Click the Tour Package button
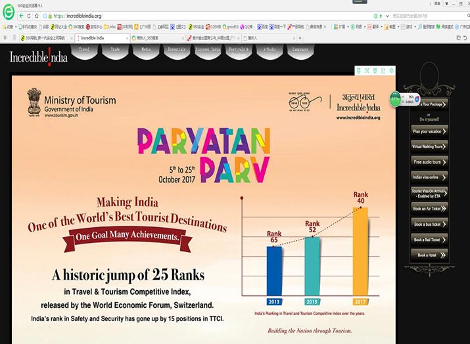470x344 pixels. [432, 104]
